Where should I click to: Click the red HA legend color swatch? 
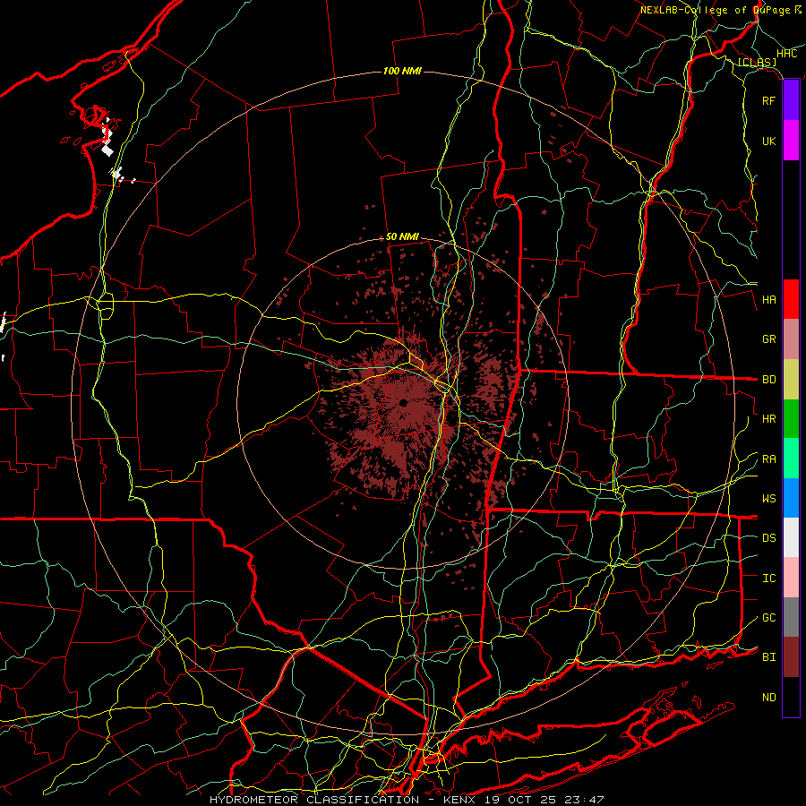[791, 299]
